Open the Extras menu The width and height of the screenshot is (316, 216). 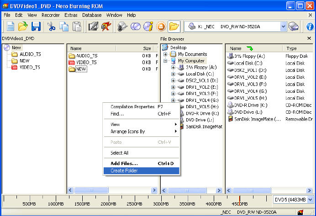(x=71, y=15)
